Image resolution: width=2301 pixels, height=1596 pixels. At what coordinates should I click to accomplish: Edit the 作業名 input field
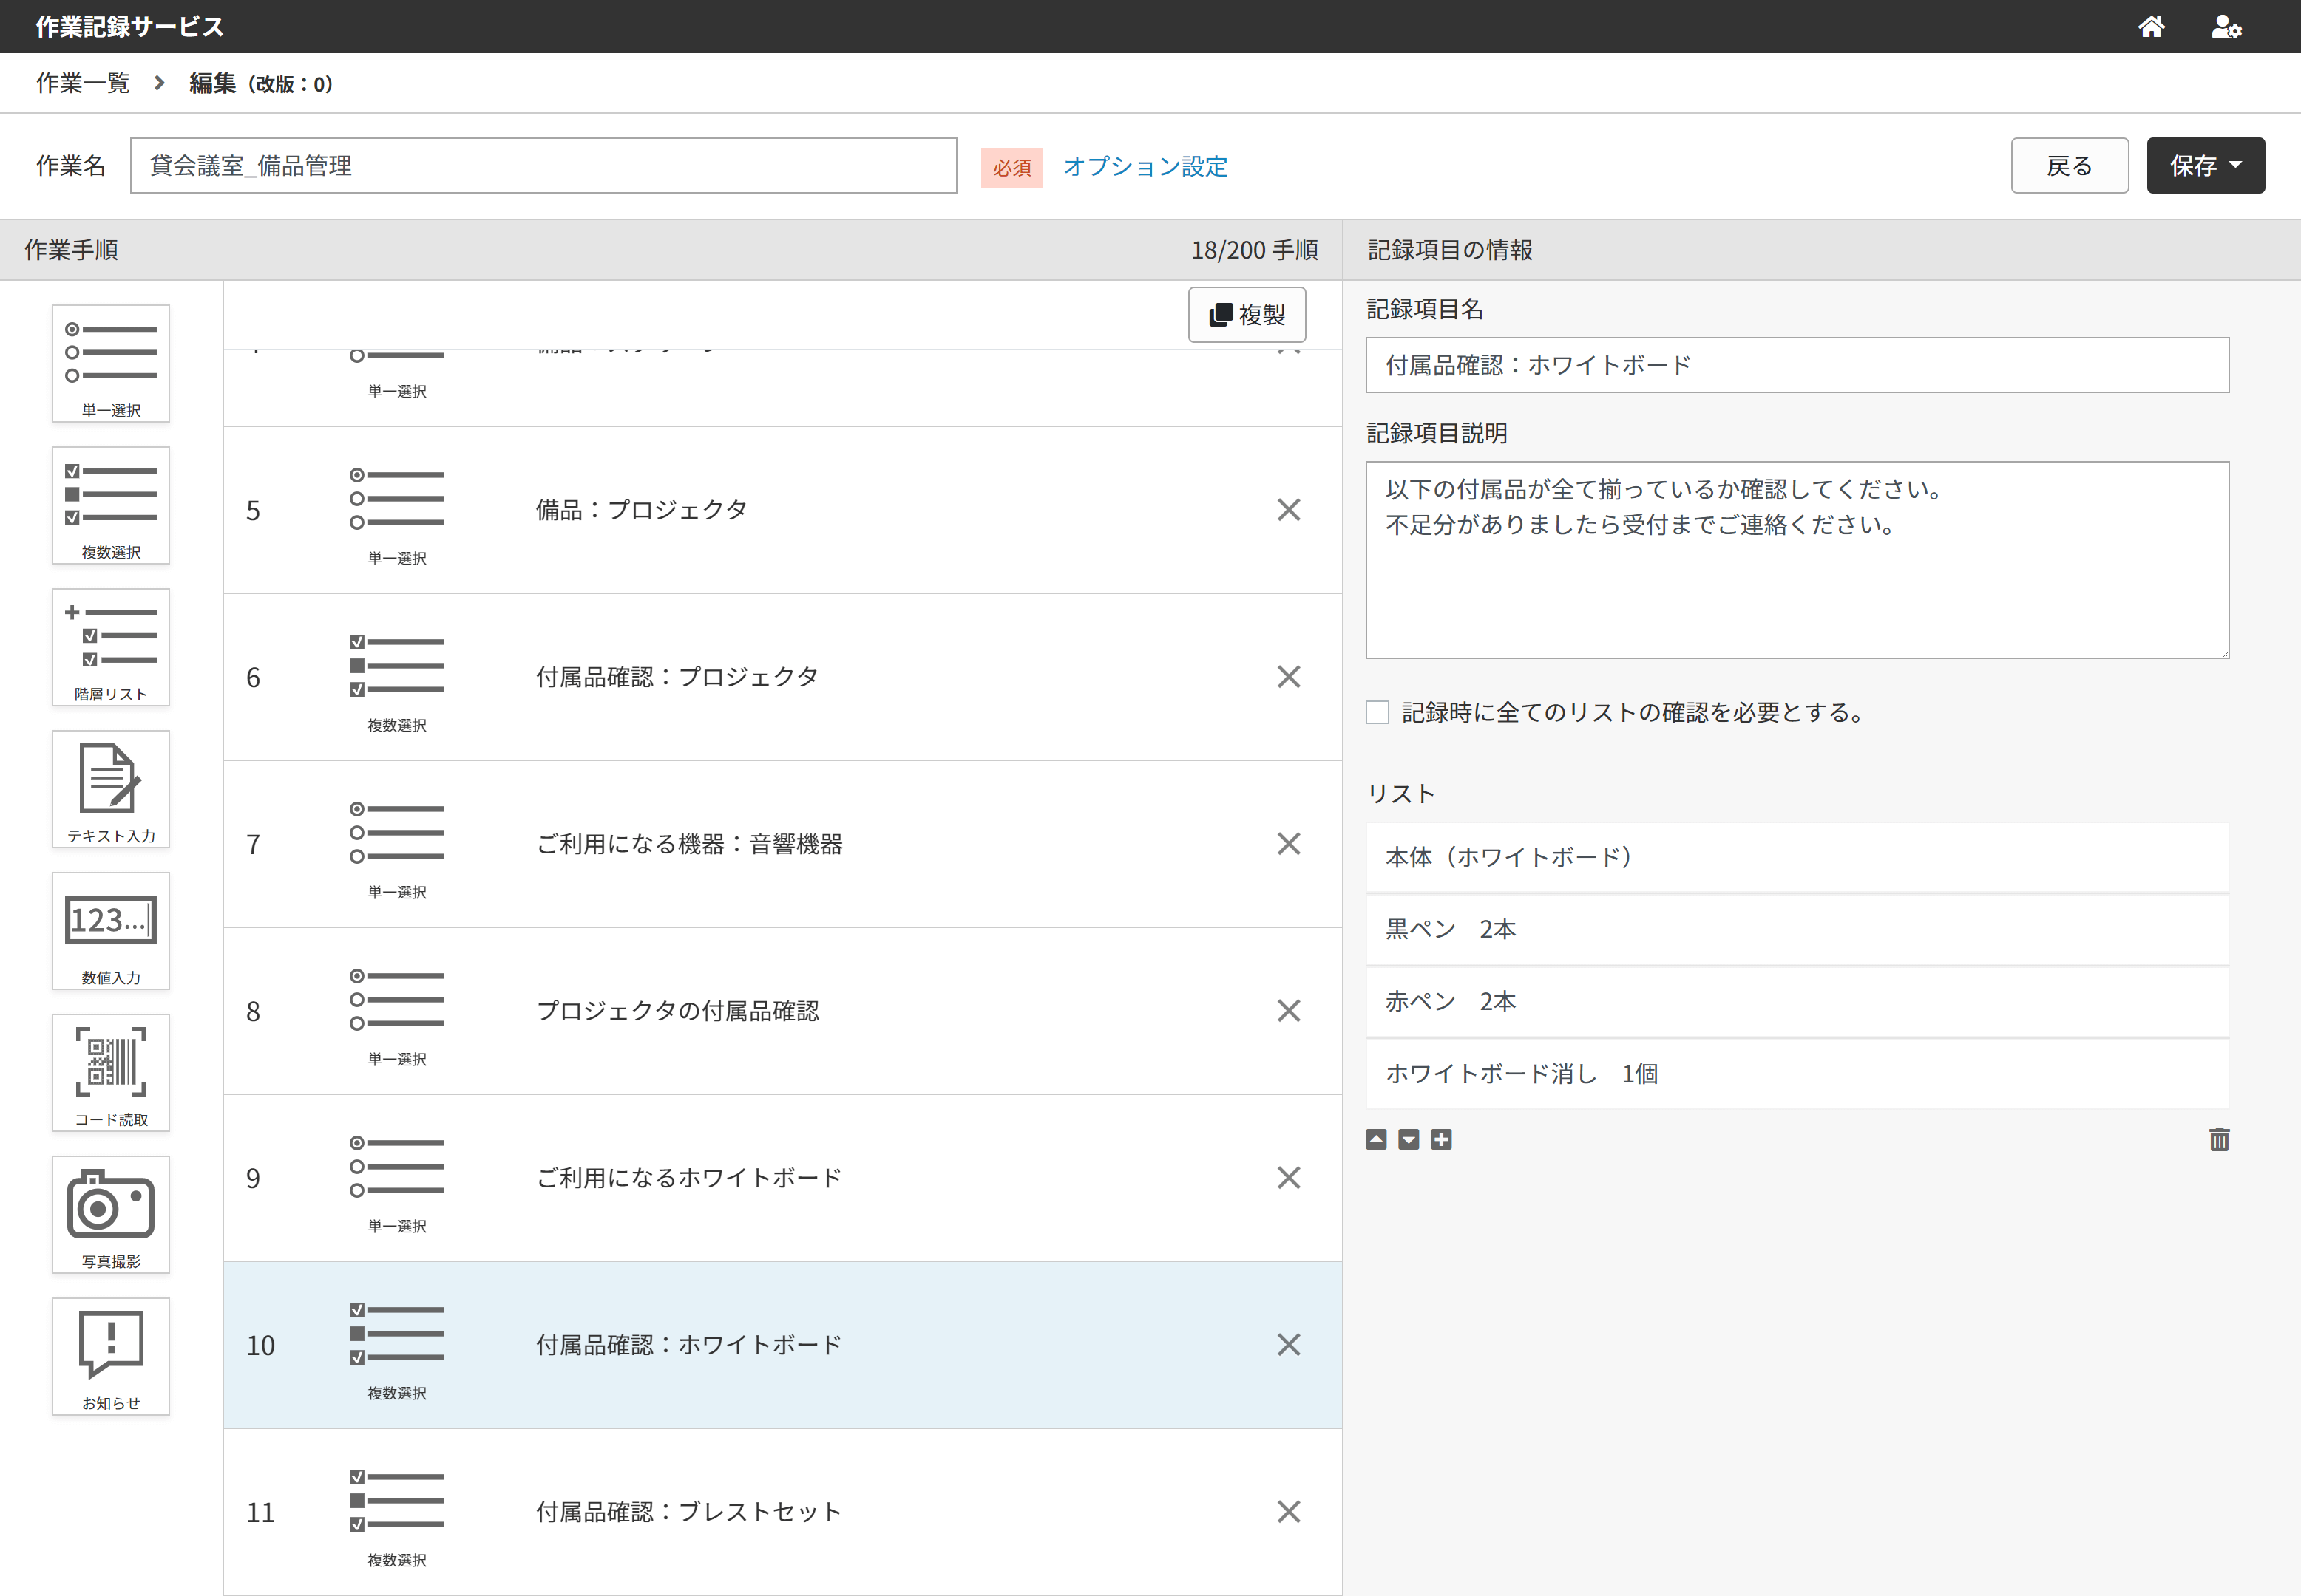point(543,166)
